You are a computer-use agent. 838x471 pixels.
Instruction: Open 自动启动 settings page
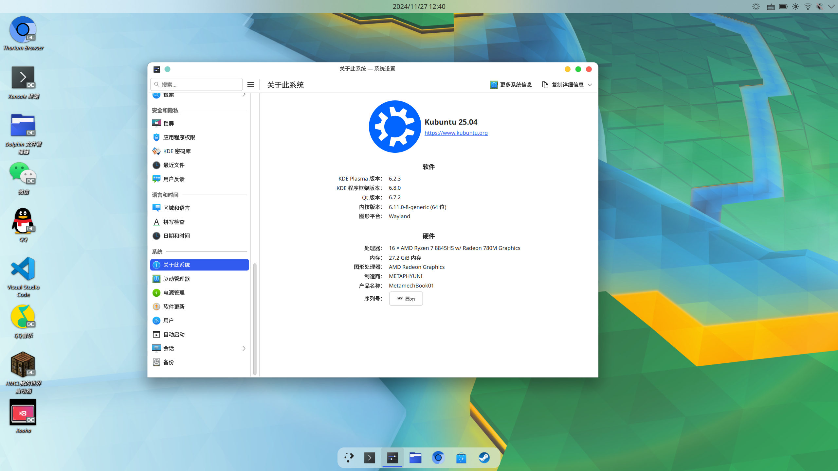coord(199,335)
